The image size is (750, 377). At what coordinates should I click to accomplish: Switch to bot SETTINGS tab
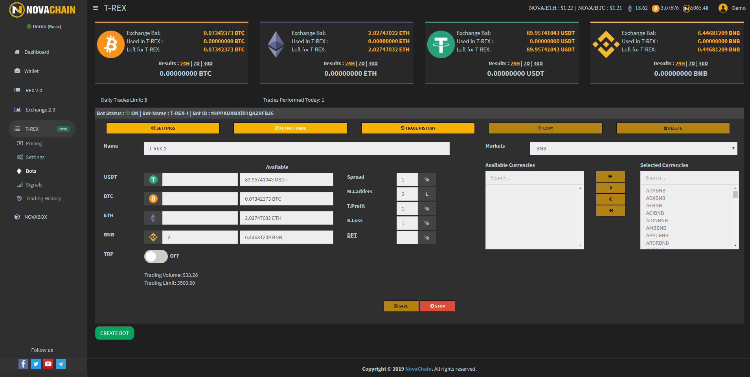[163, 128]
